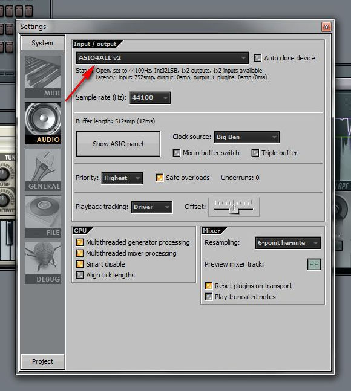
Task: Click the preview mixer track selector
Action: (314, 264)
